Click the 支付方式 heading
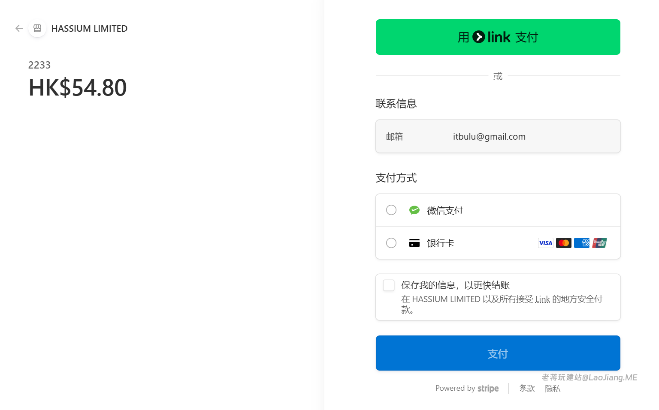 (396, 178)
